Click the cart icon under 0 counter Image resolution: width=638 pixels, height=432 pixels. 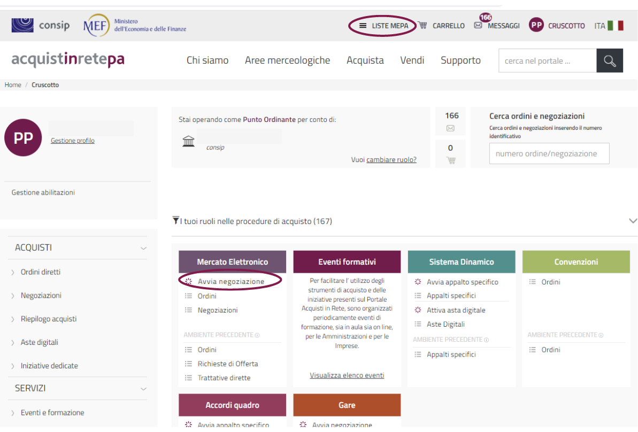(x=450, y=160)
